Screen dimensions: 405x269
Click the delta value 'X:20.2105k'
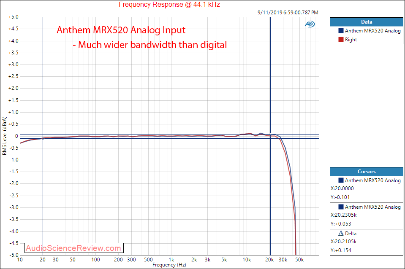(344, 242)
